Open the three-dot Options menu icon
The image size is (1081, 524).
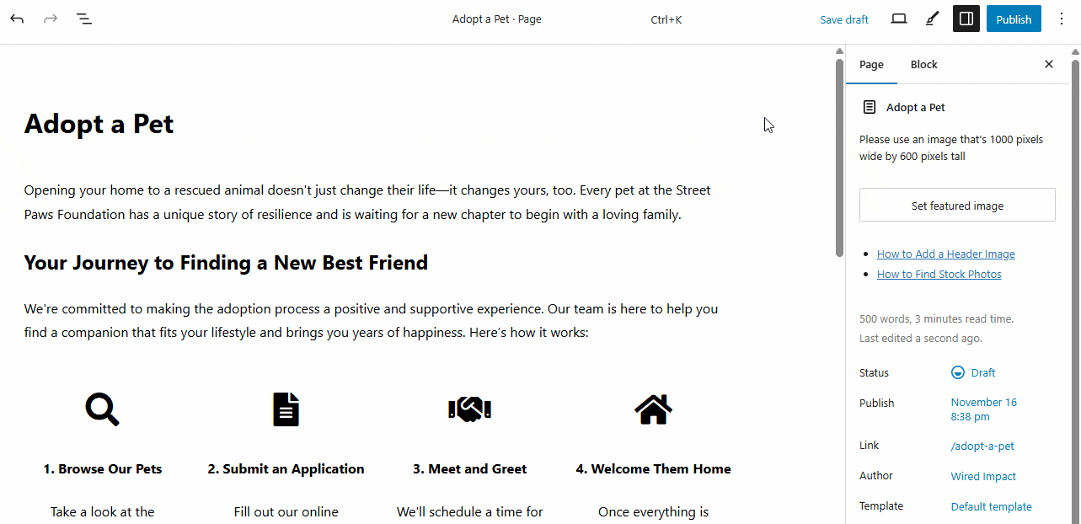pos(1061,19)
